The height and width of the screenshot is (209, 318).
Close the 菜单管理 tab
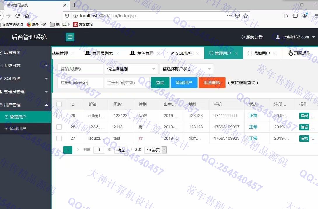(x=73, y=53)
